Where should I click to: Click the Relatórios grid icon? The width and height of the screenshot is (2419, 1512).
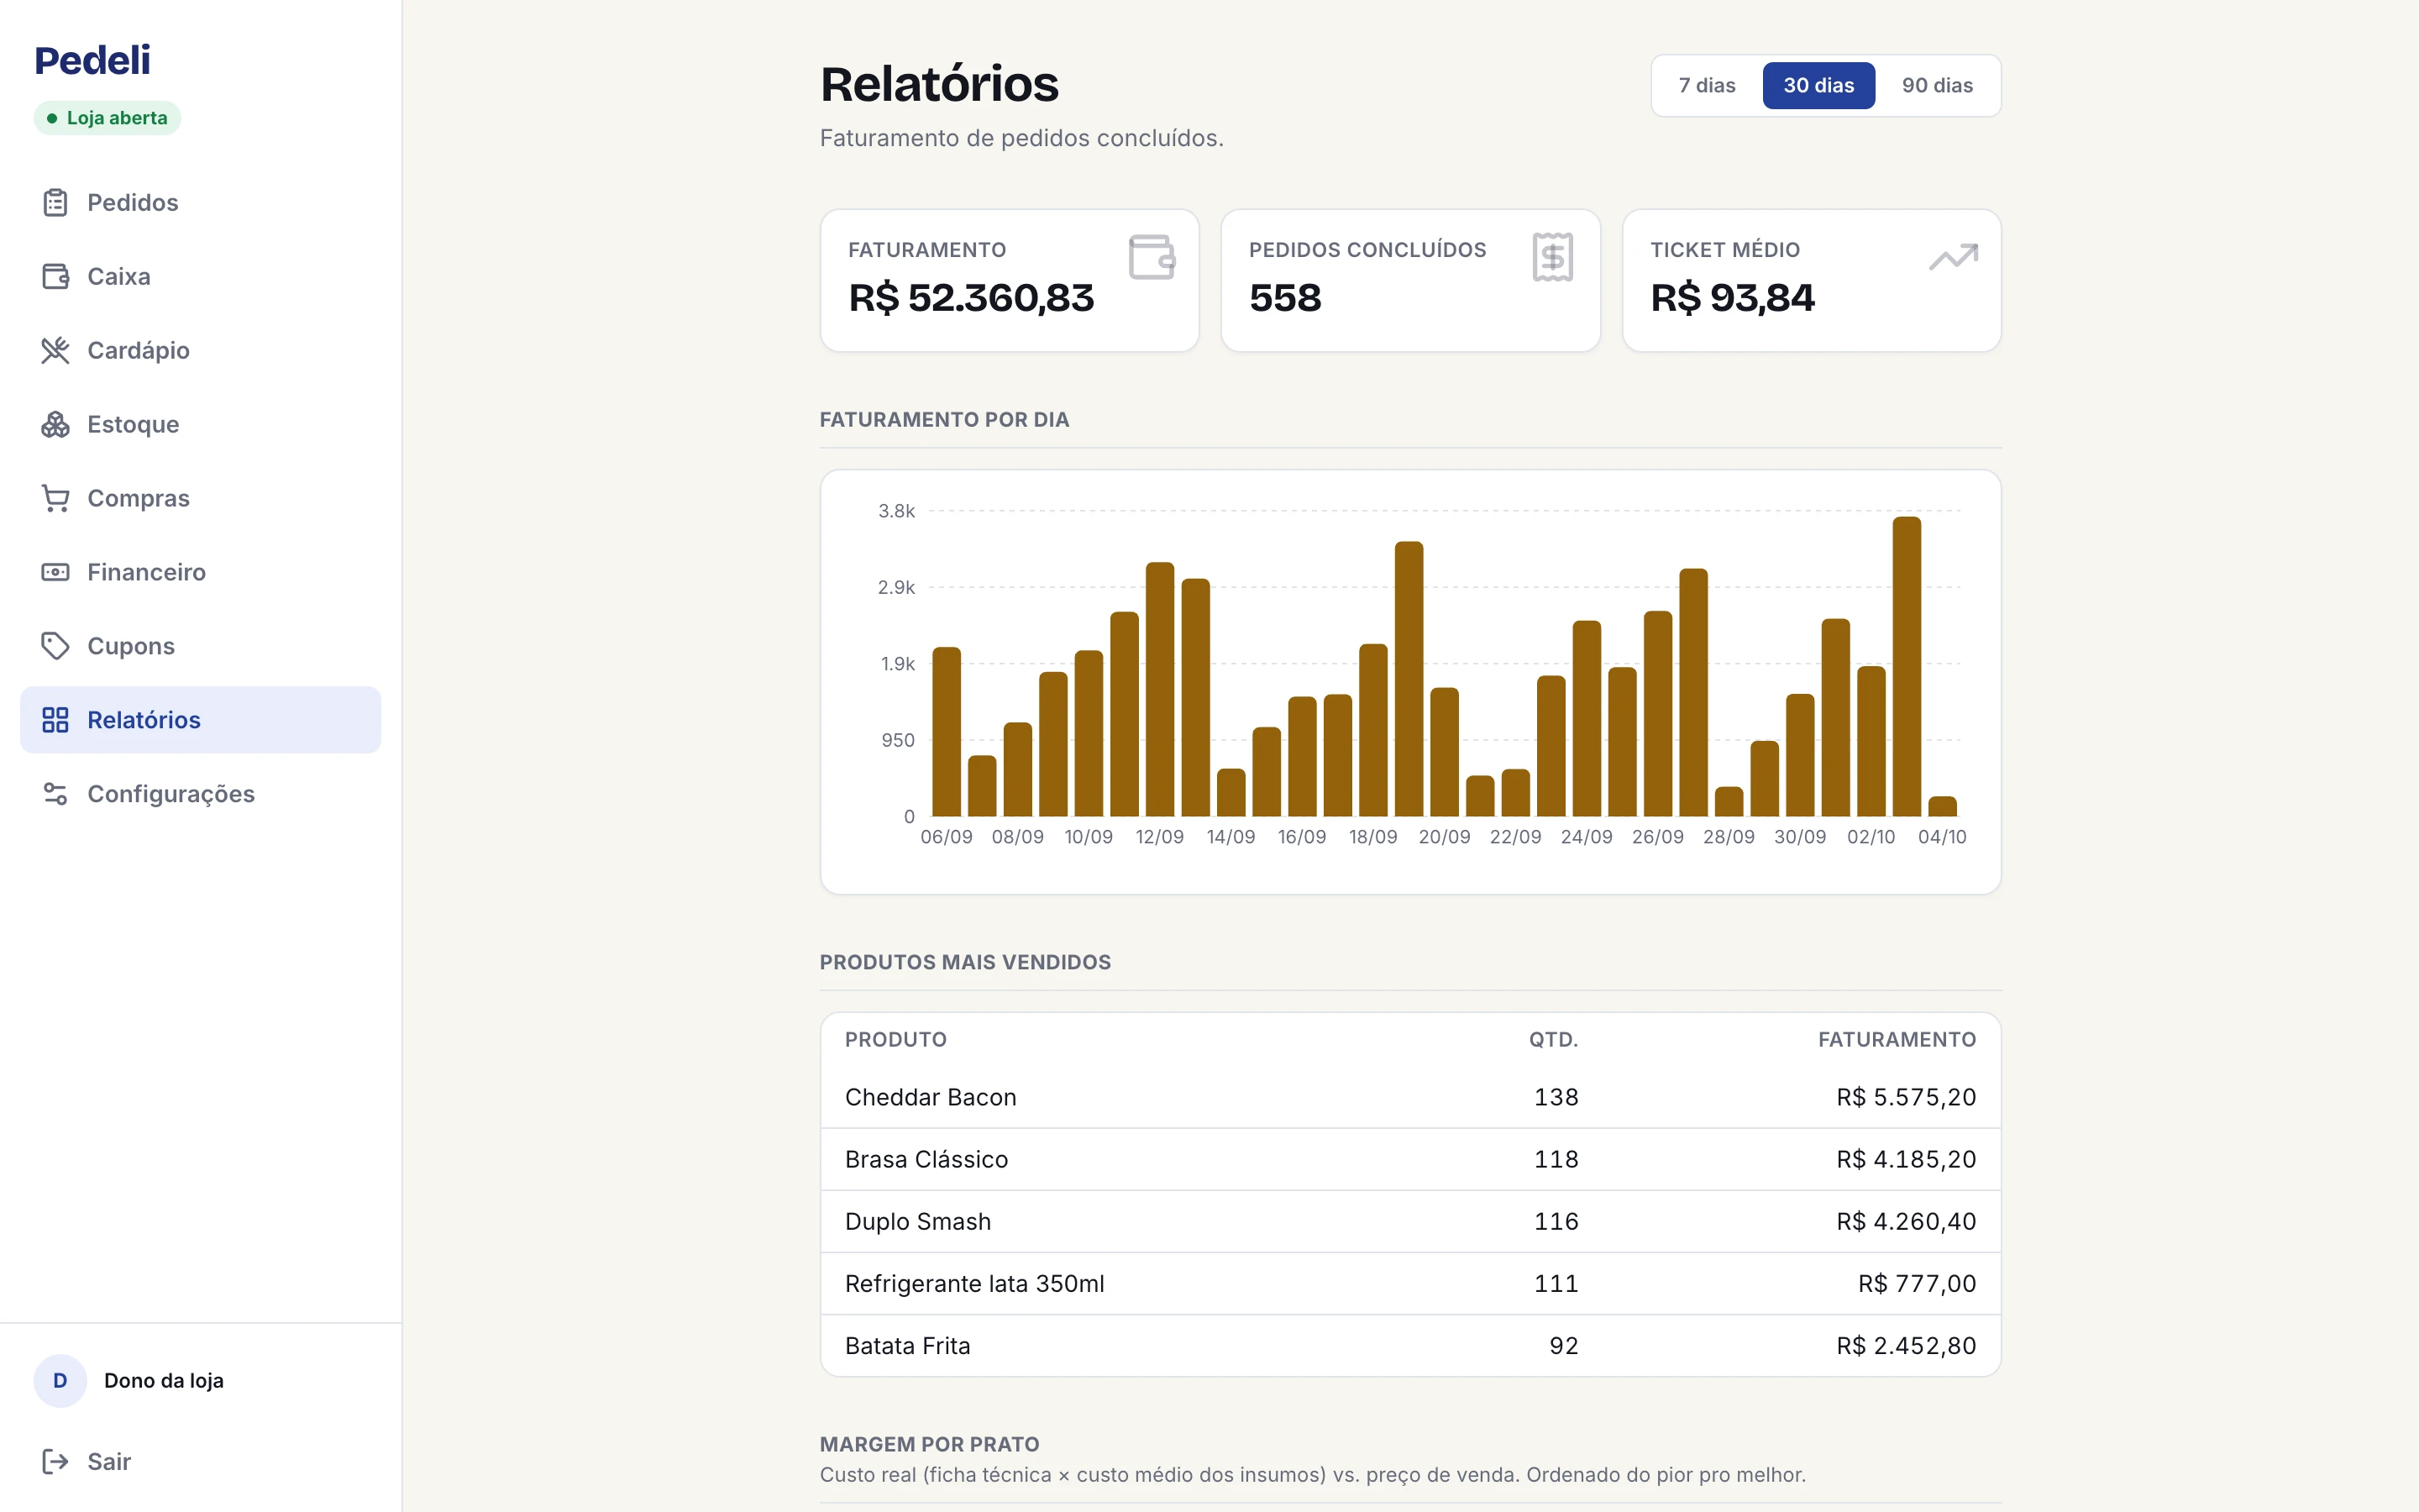click(55, 720)
